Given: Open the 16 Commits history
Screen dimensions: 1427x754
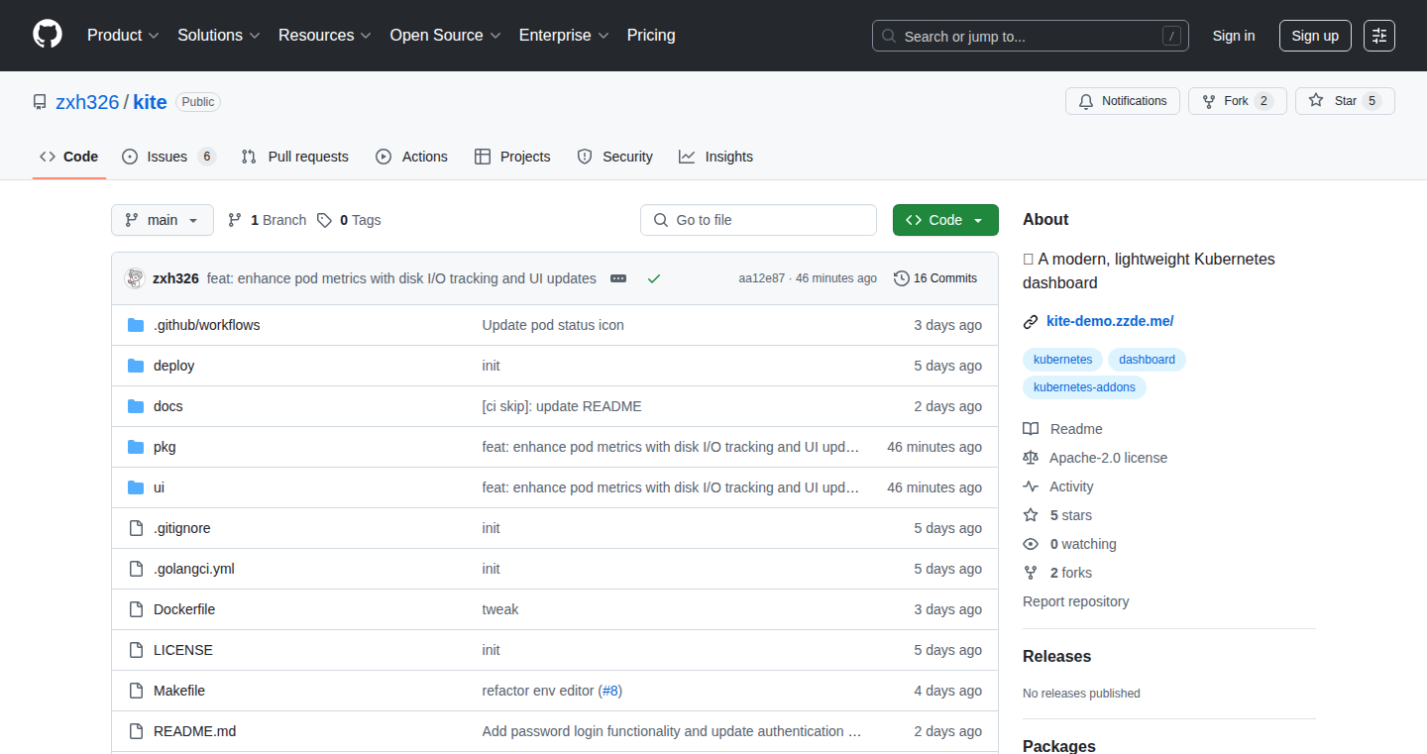Looking at the screenshot, I should click(x=935, y=278).
